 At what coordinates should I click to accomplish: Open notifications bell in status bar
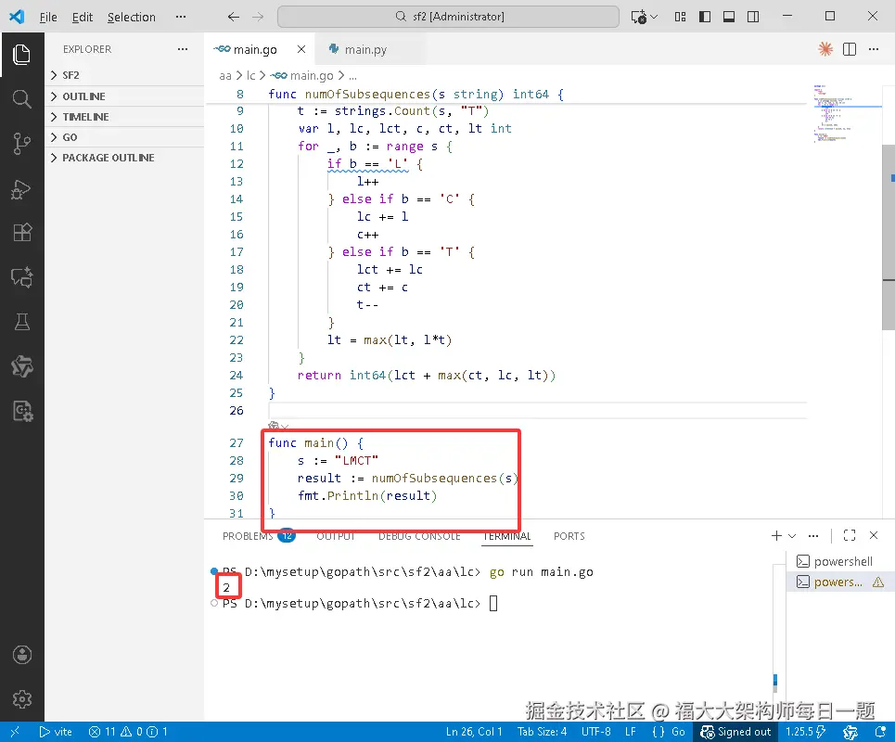click(881, 732)
